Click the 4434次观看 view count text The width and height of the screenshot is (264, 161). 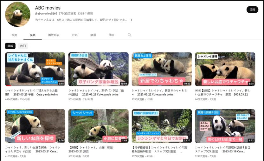click(11, 99)
